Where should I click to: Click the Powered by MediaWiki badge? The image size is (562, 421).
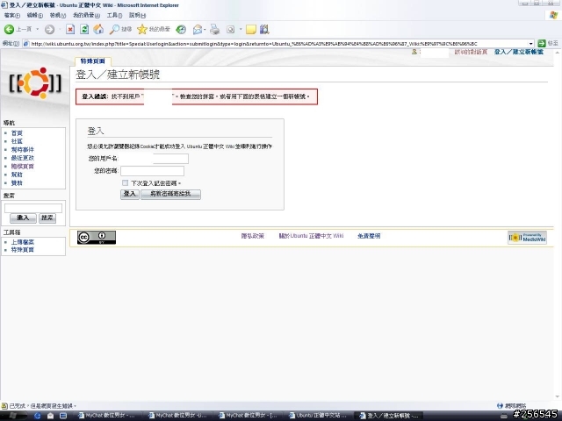pyautogui.click(x=527, y=238)
